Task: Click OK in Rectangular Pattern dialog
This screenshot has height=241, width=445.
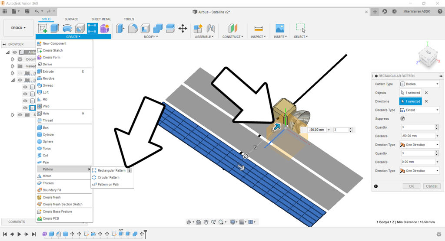Action: pyautogui.click(x=411, y=186)
